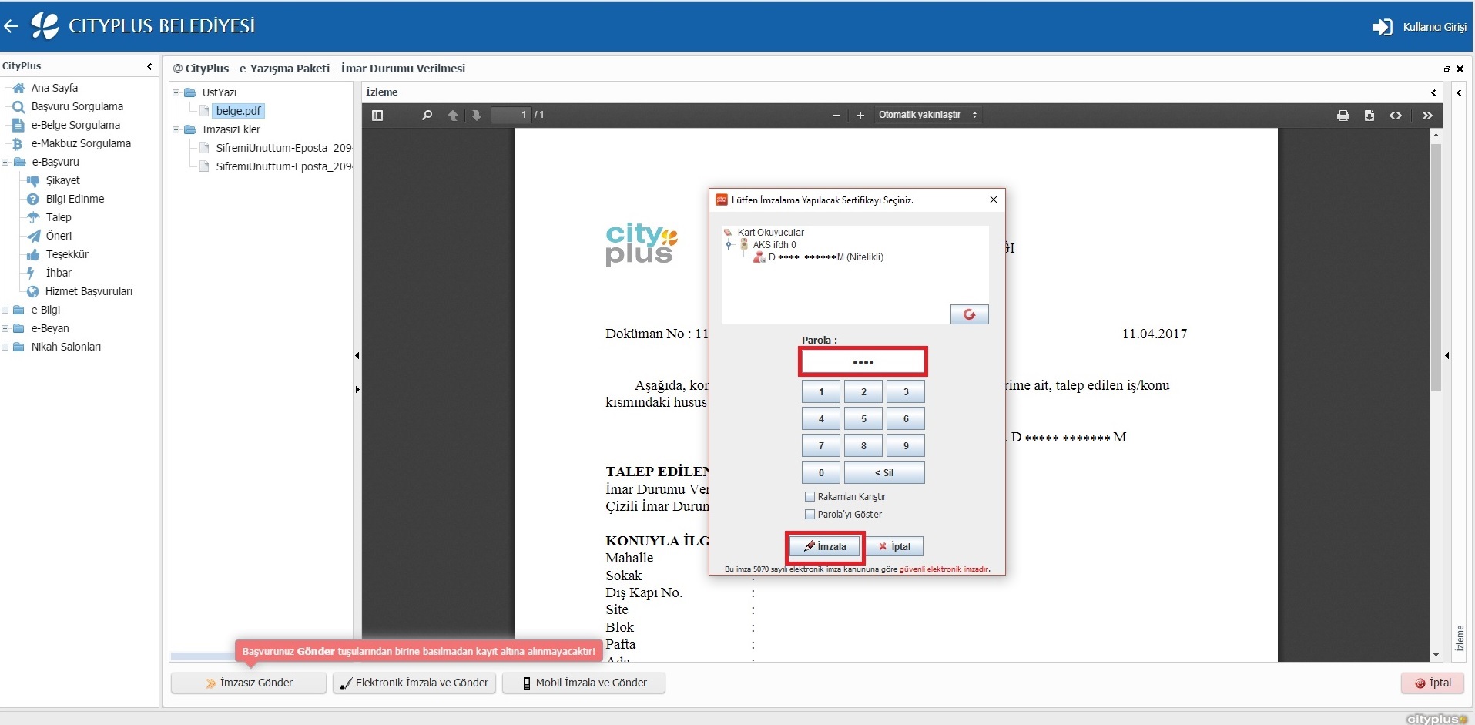Collapse the ImzasizEkler folder
Viewport: 1475px width, 725px height.
pyautogui.click(x=176, y=129)
